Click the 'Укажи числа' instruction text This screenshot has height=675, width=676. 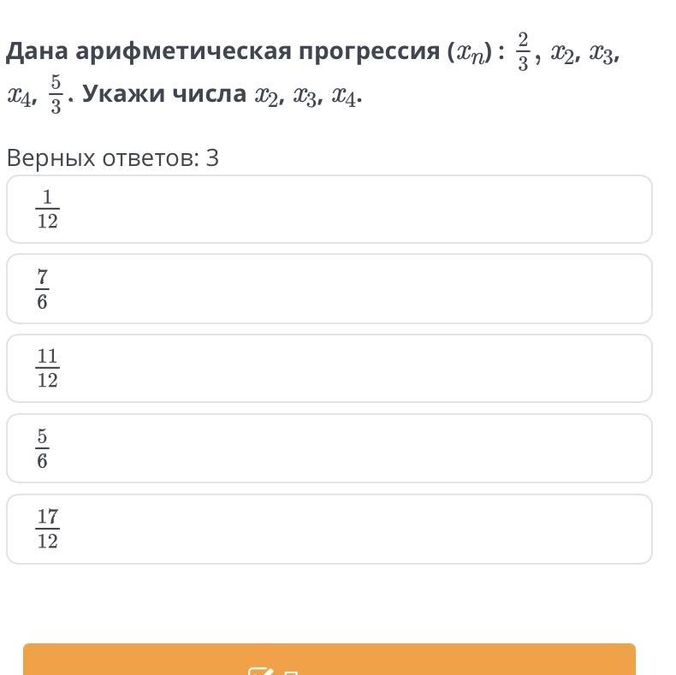tap(163, 94)
